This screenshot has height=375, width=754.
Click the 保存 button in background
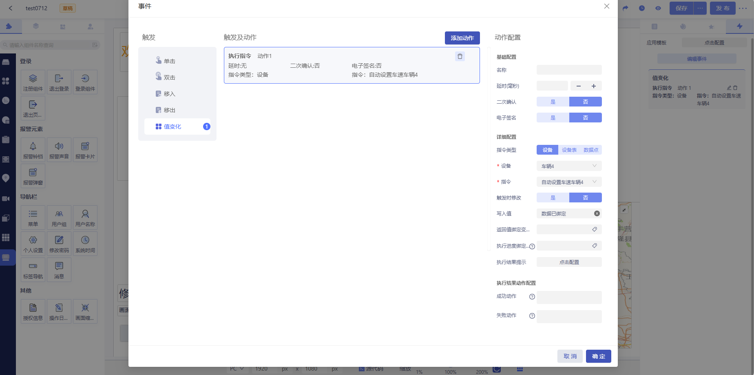tap(681, 8)
